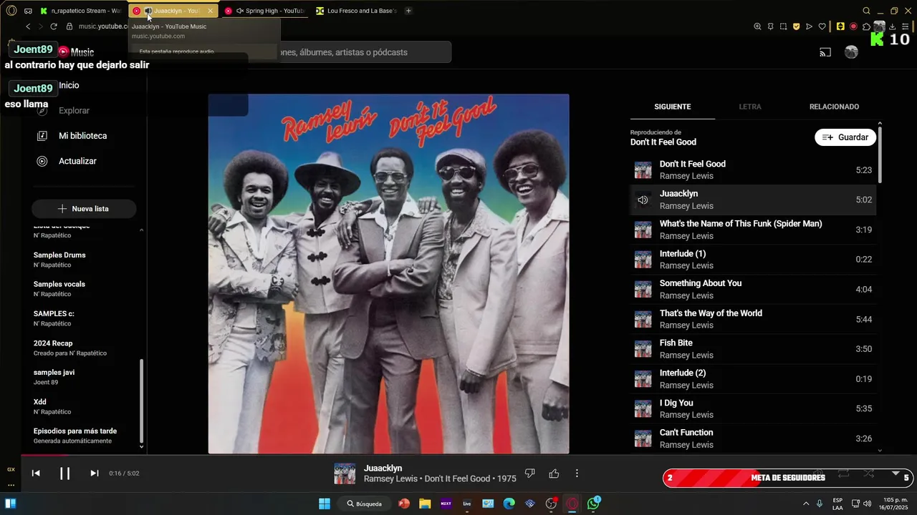
Task: Select the RELACIONADO tab
Action: [x=834, y=107]
